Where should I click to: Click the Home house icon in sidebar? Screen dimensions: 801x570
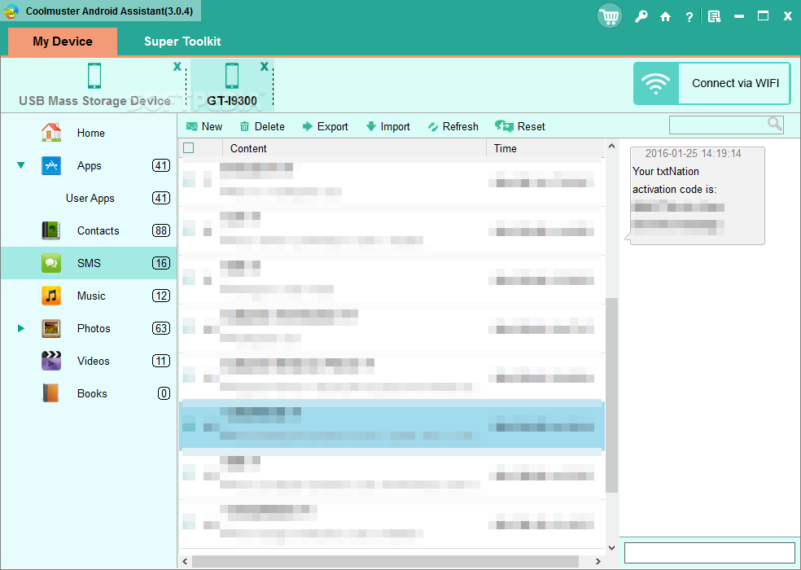click(51, 133)
